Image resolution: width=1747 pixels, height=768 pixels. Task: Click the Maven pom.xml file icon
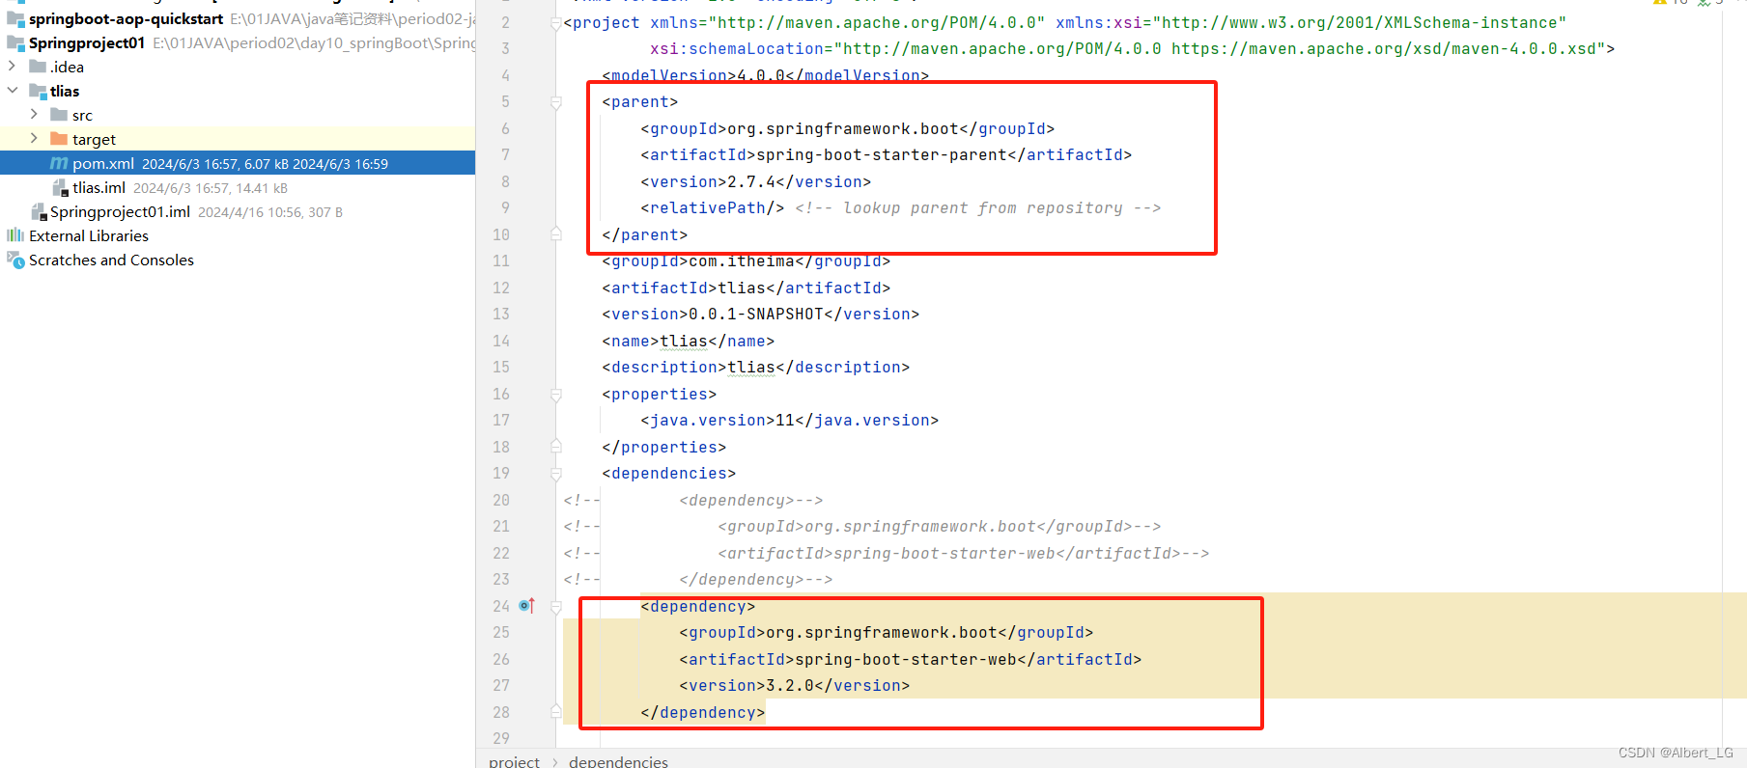click(59, 163)
